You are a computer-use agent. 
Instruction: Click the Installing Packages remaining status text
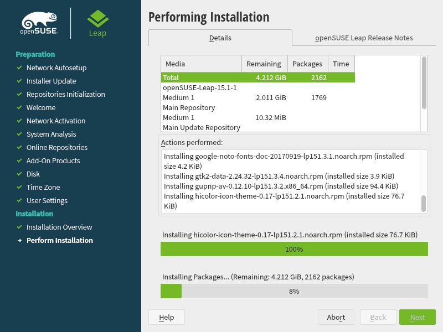pos(258,277)
